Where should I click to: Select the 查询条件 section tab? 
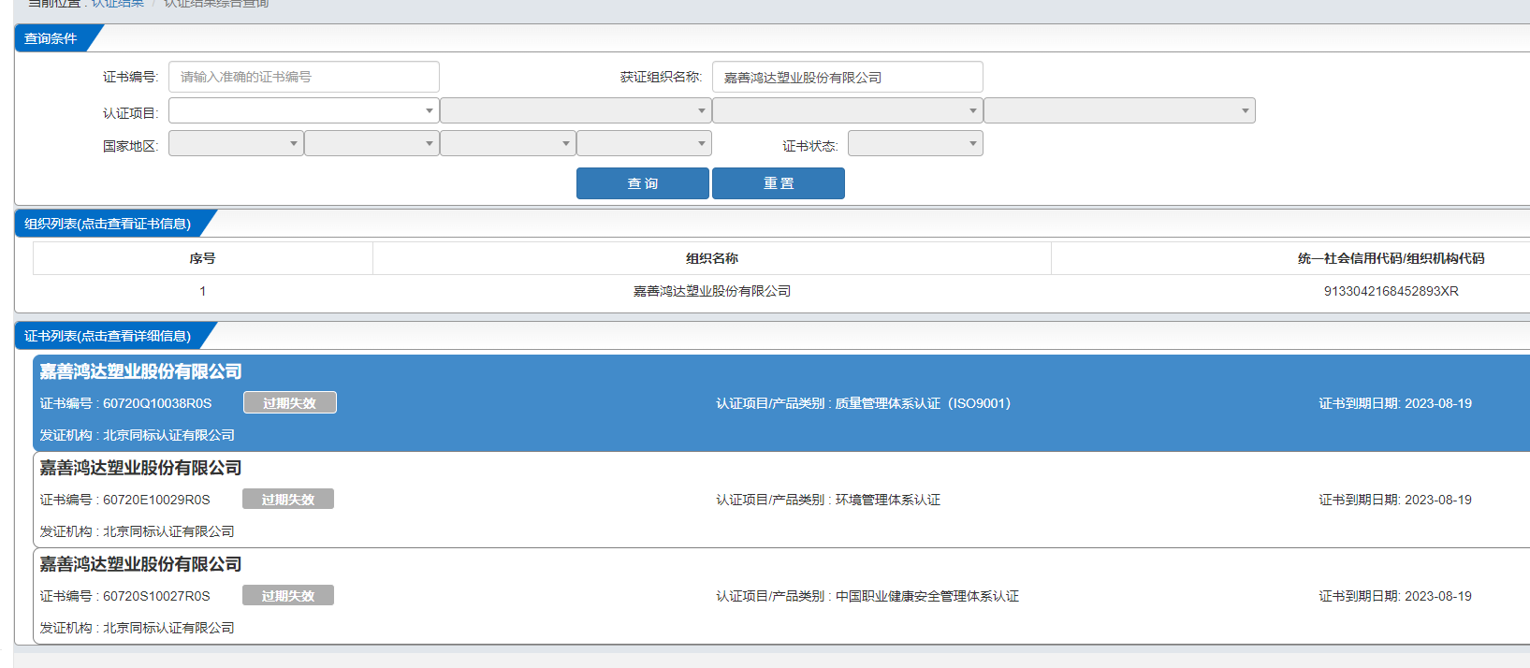(51, 38)
